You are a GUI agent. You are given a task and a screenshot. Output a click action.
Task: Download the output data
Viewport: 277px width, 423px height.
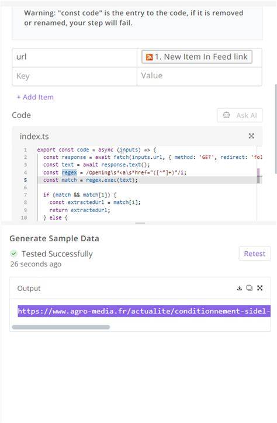[x=239, y=288]
